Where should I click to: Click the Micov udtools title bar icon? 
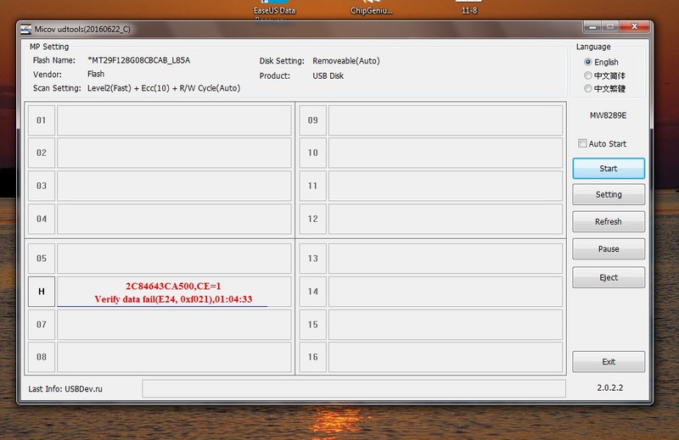(x=26, y=30)
